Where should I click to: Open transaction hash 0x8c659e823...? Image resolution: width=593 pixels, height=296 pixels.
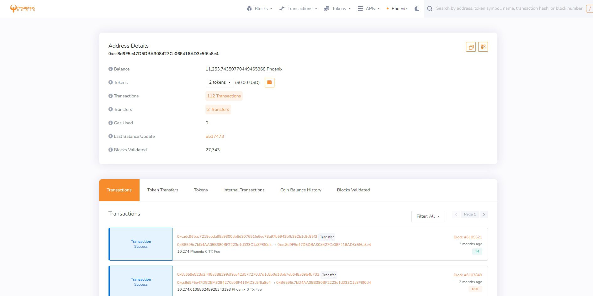[248, 274]
